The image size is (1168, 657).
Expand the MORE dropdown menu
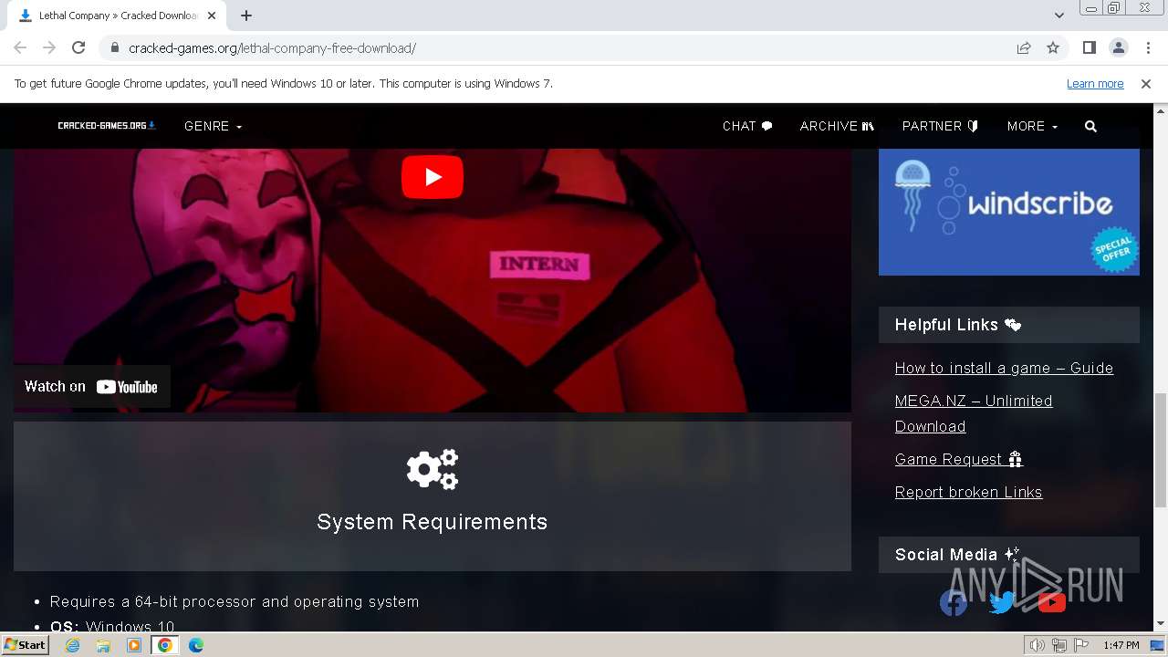pyautogui.click(x=1032, y=127)
